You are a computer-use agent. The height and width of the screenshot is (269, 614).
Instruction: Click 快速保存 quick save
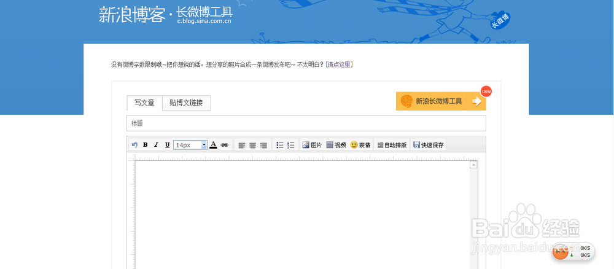[429, 145]
